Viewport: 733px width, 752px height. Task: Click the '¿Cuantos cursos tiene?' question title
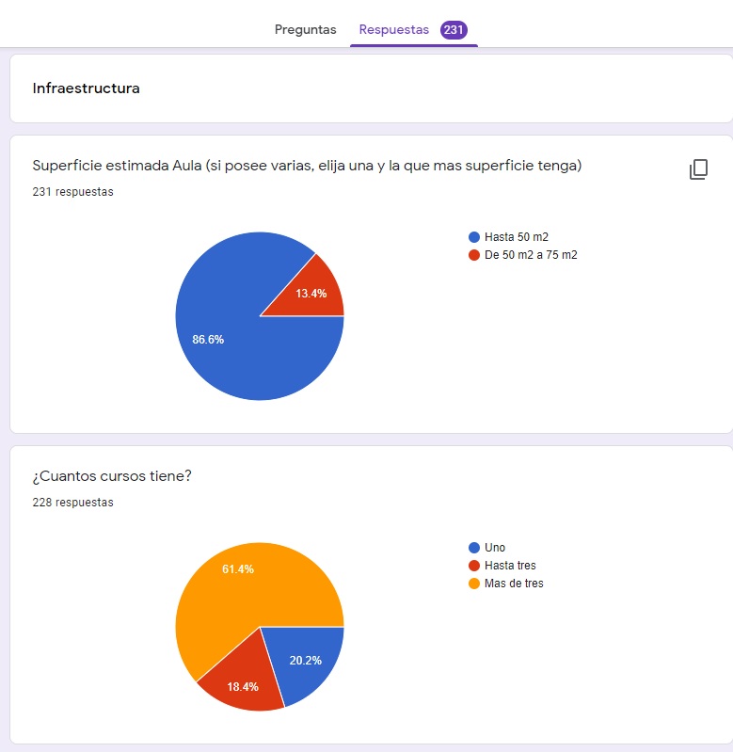pos(112,476)
